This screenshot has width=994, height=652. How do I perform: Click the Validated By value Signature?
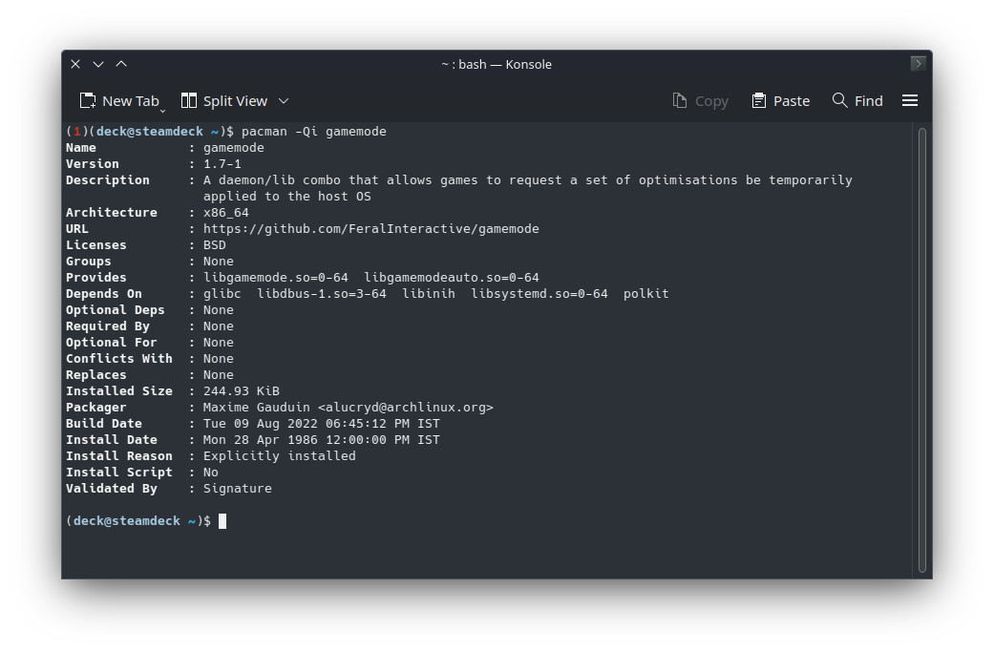(x=237, y=489)
